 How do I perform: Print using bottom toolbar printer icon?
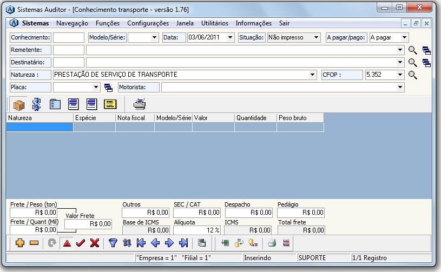point(272,243)
